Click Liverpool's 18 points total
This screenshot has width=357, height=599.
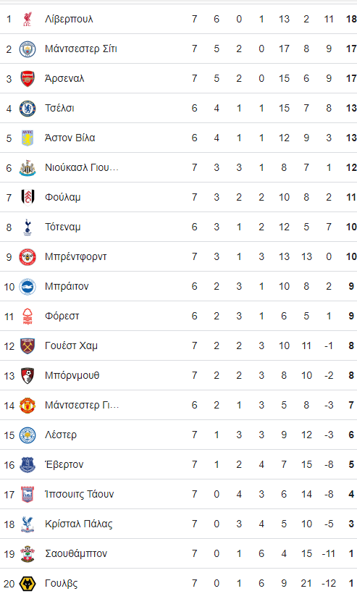tap(351, 19)
